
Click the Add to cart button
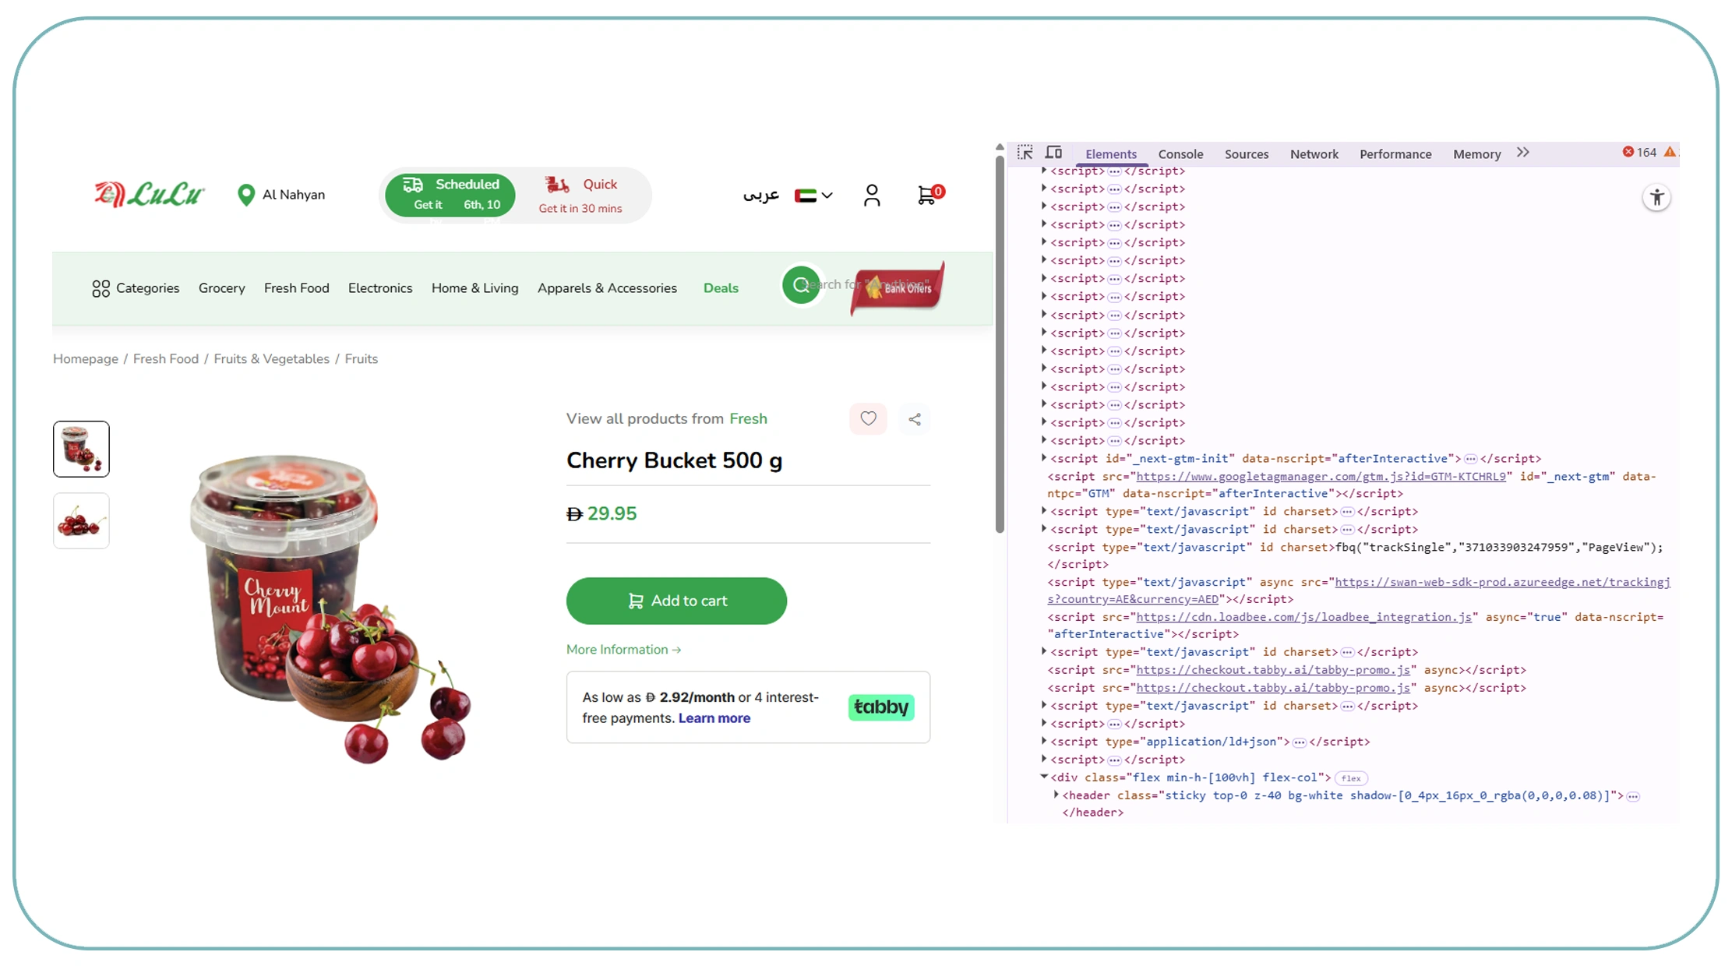676,601
